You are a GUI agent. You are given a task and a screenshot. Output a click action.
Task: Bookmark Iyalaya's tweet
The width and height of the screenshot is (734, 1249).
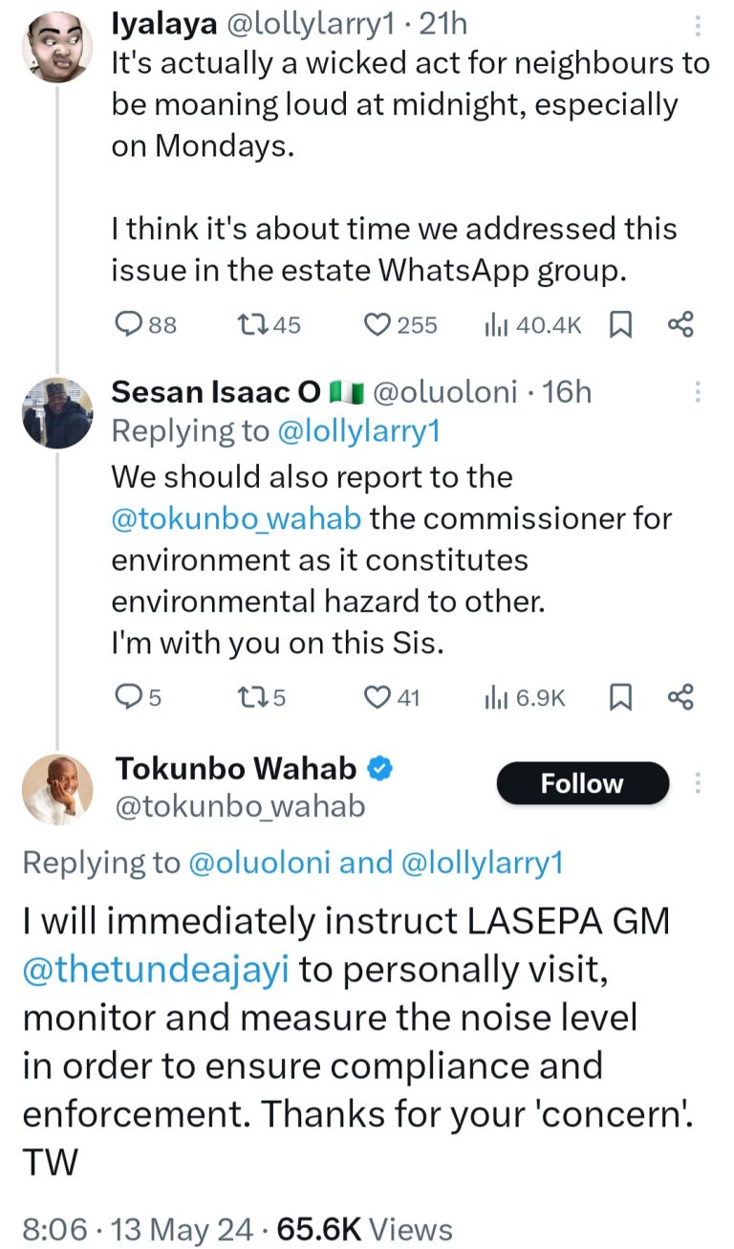click(x=620, y=326)
